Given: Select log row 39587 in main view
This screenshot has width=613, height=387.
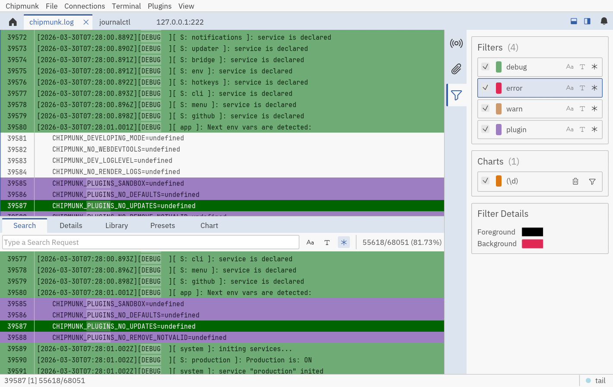Looking at the screenshot, I should coord(222,206).
